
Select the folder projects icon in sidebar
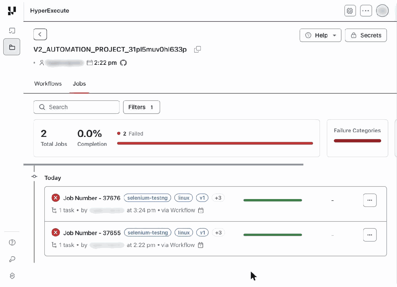(x=12, y=47)
